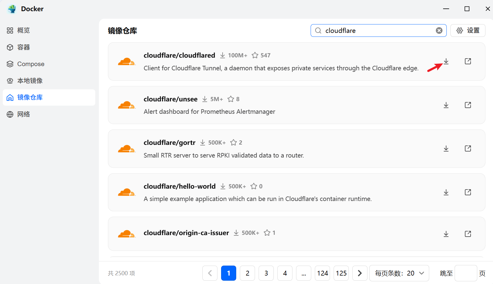Open the 概览 overview section
493x284 pixels.
pyautogui.click(x=49, y=30)
